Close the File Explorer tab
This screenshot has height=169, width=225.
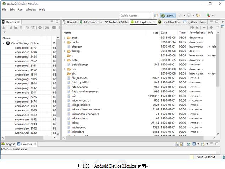[x=154, y=22]
